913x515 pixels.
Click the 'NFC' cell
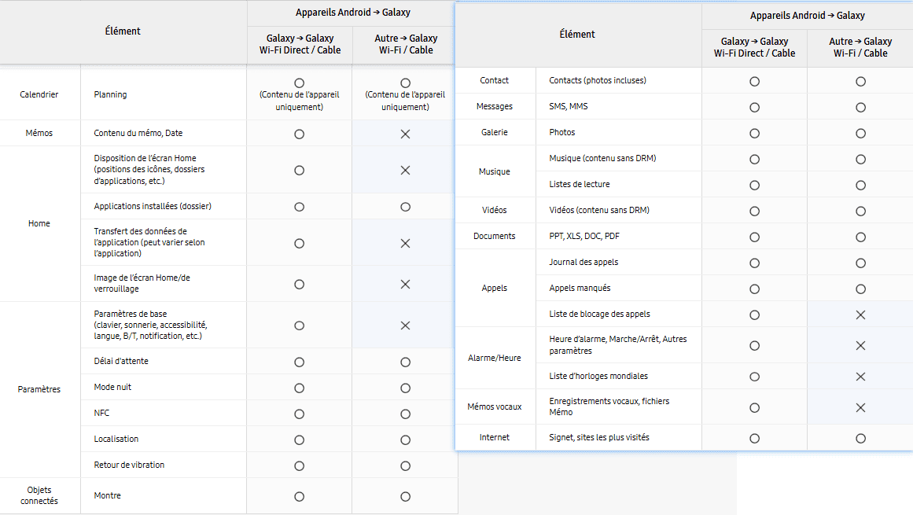click(x=164, y=413)
